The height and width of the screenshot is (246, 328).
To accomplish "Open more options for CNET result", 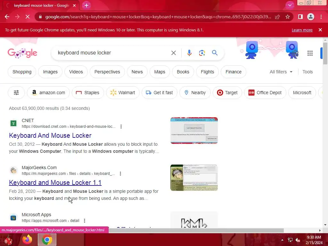I will point(121,126).
